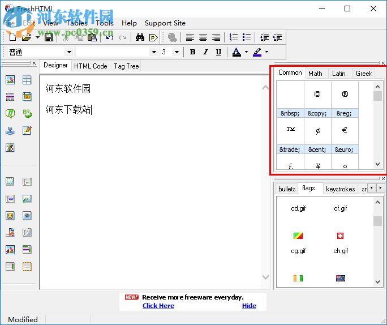The width and height of the screenshot is (387, 325).
Task: Open the font color dropdown arrow
Action: pyautogui.click(x=246, y=52)
